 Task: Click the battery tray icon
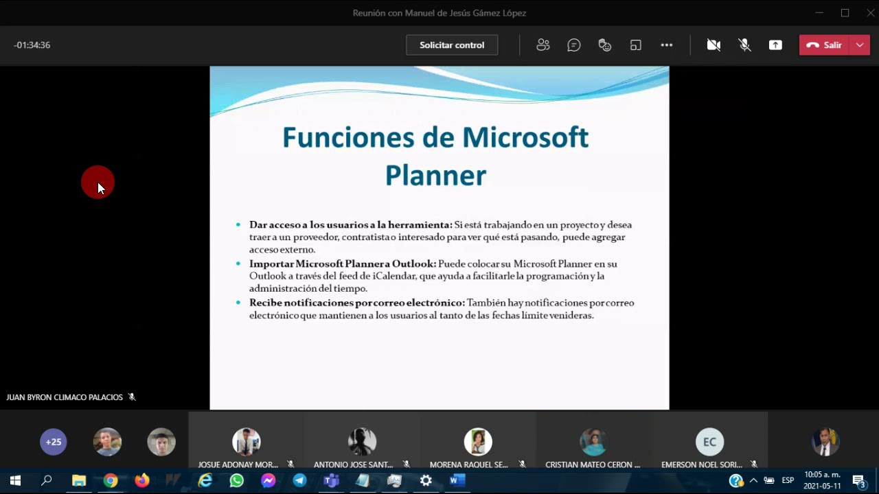(769, 481)
